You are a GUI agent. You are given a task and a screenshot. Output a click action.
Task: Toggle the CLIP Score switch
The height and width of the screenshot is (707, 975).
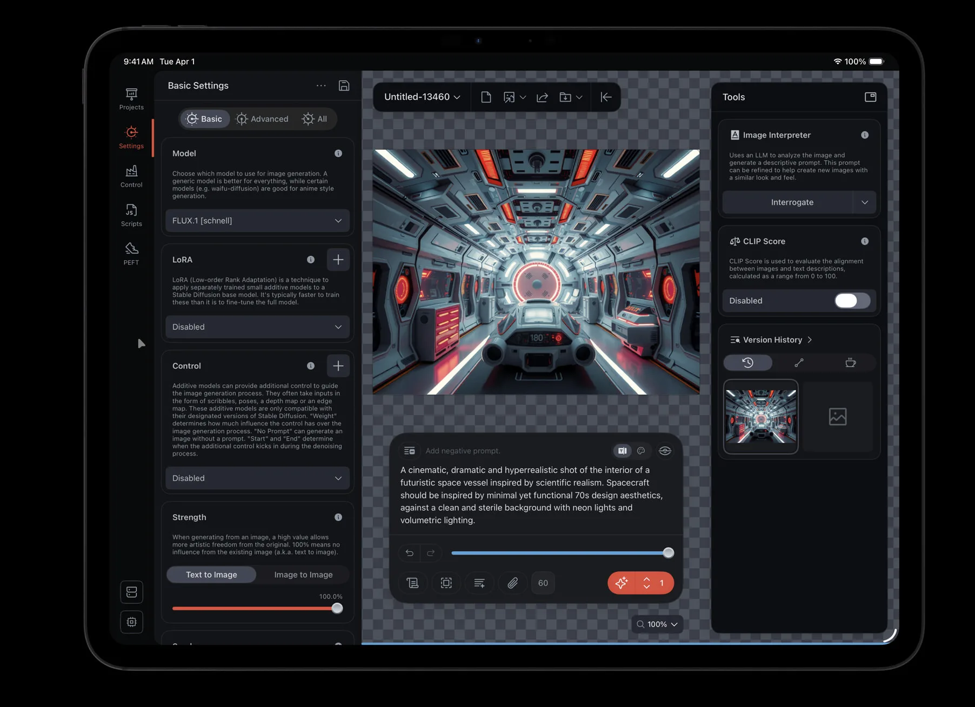(851, 301)
